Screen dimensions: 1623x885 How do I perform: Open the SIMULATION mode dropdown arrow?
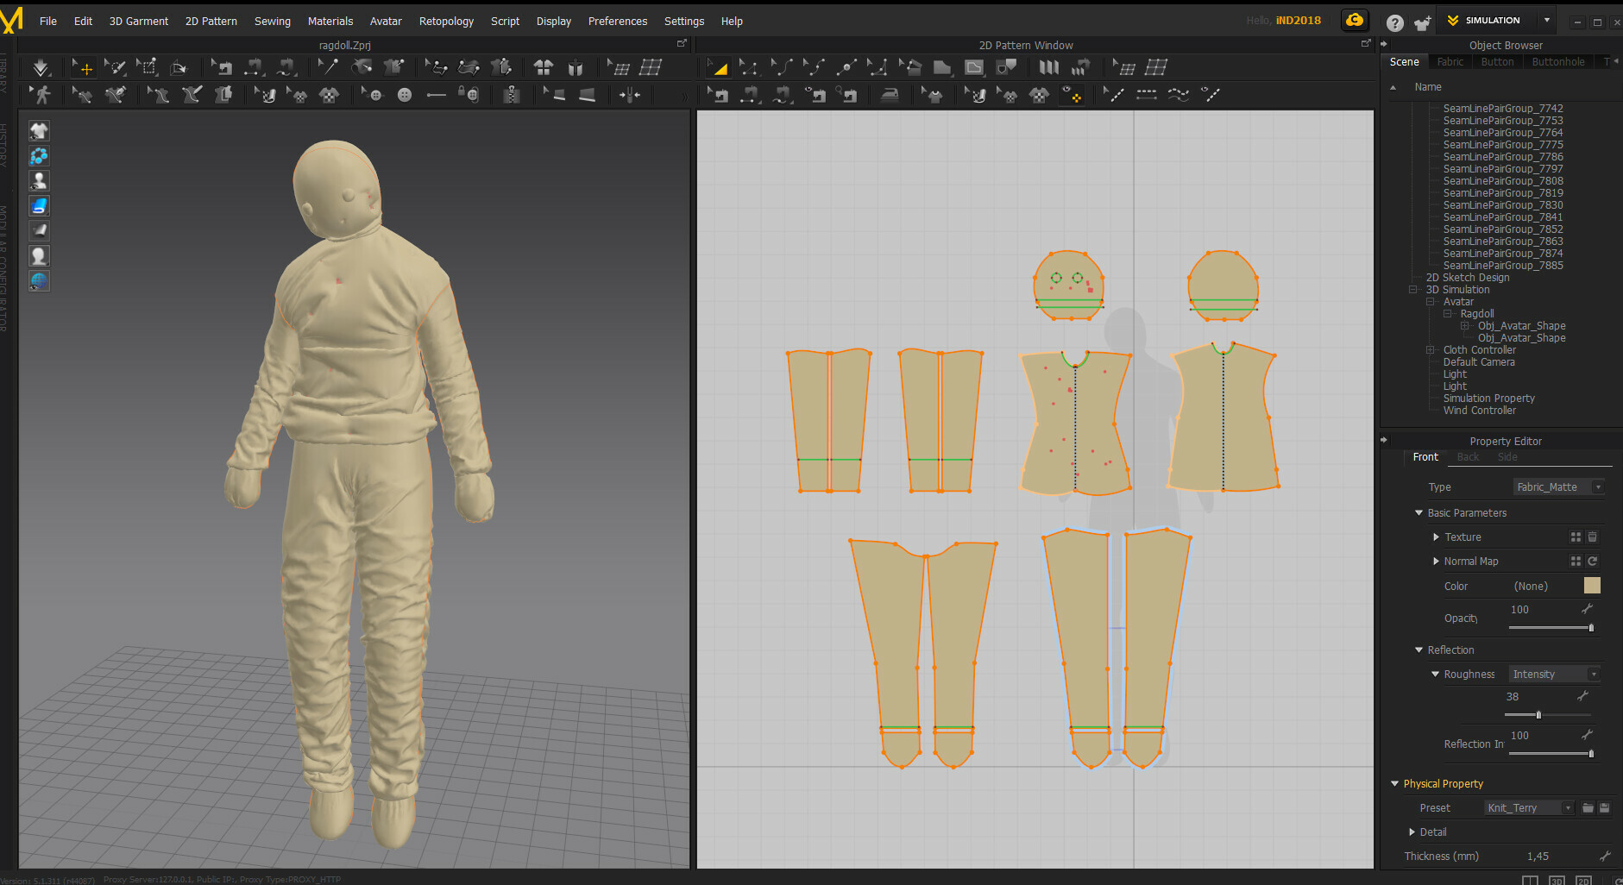(1547, 20)
